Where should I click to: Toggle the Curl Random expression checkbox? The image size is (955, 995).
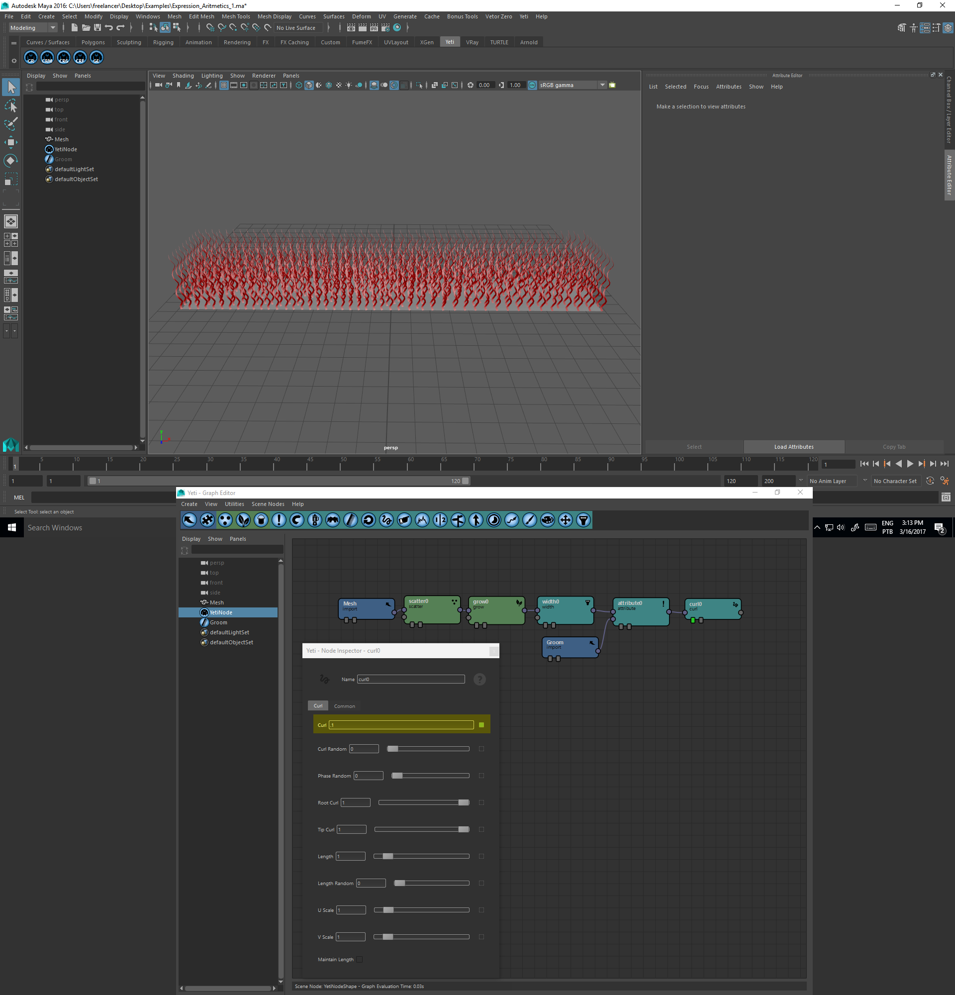[481, 749]
